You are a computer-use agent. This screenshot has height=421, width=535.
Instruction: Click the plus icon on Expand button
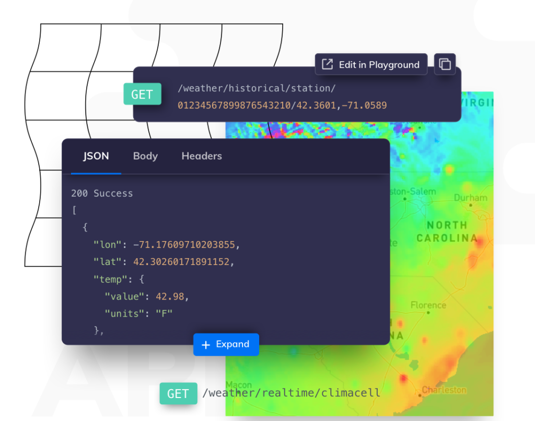(206, 345)
